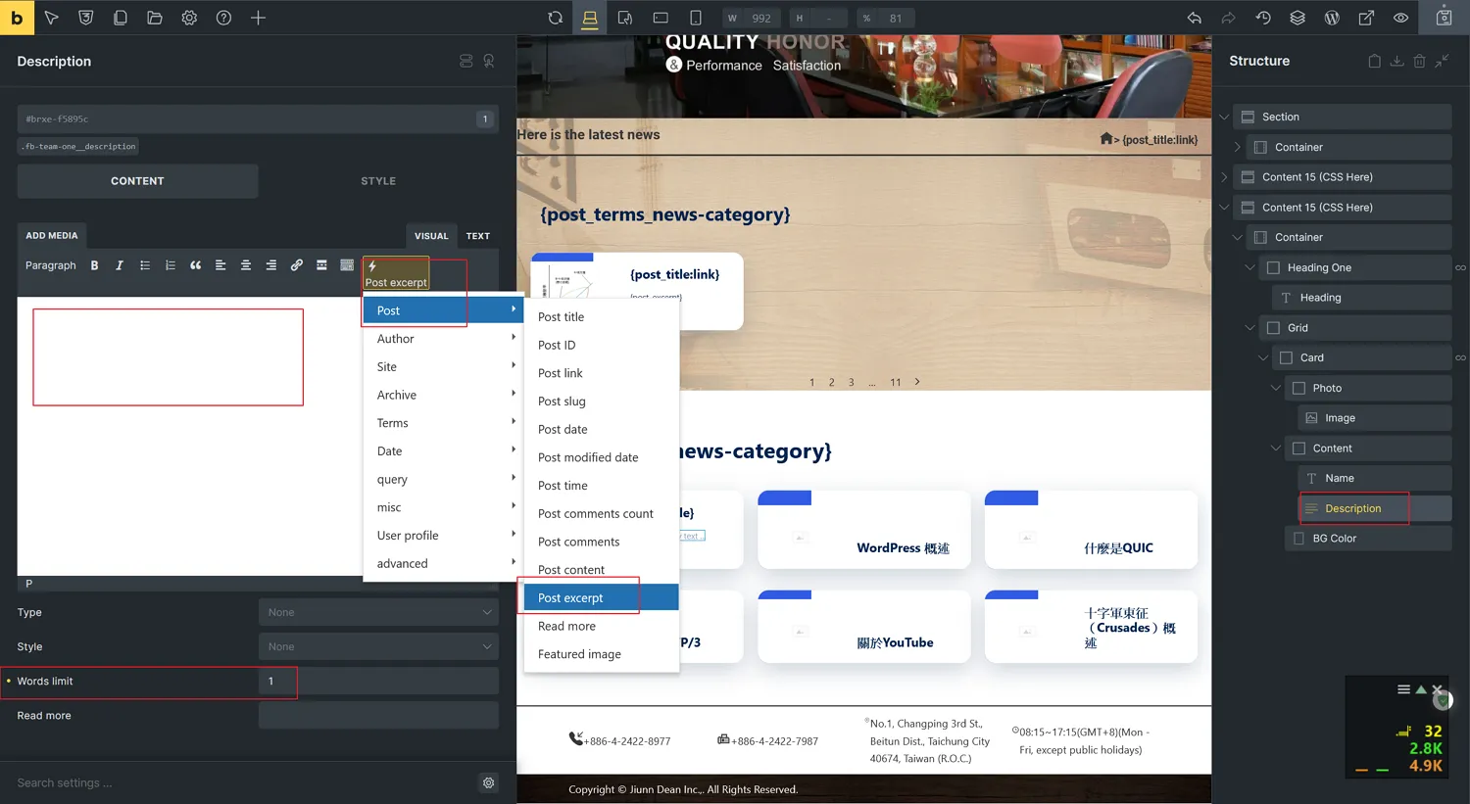Open the WordPress dashboard icon

click(1332, 18)
